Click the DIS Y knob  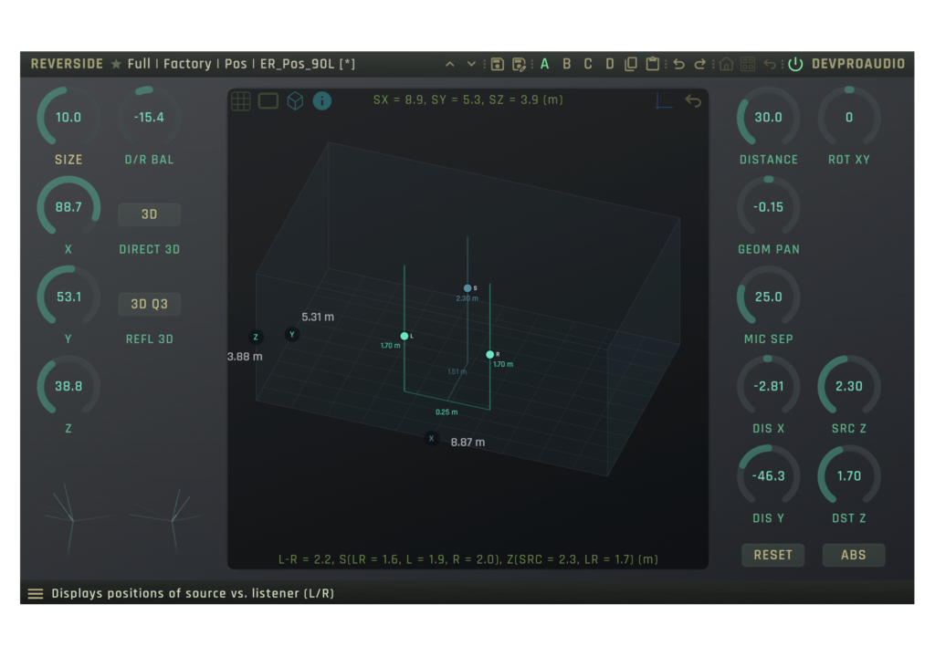(769, 476)
